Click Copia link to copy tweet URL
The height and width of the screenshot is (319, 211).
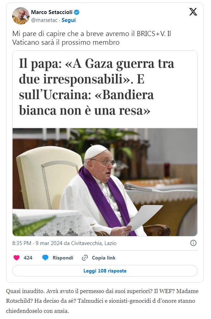click(104, 258)
